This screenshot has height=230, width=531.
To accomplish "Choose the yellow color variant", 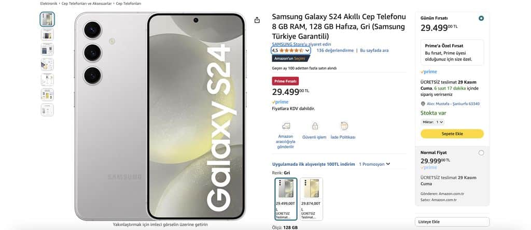I will [x=311, y=199].
